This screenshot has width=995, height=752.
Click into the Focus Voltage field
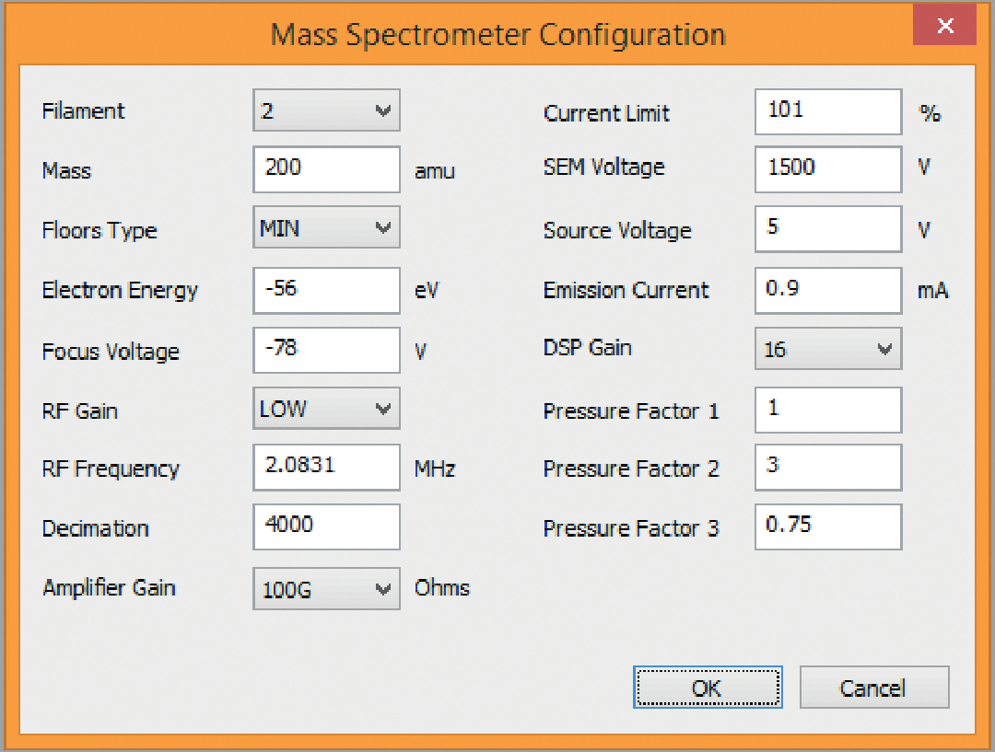click(326, 350)
